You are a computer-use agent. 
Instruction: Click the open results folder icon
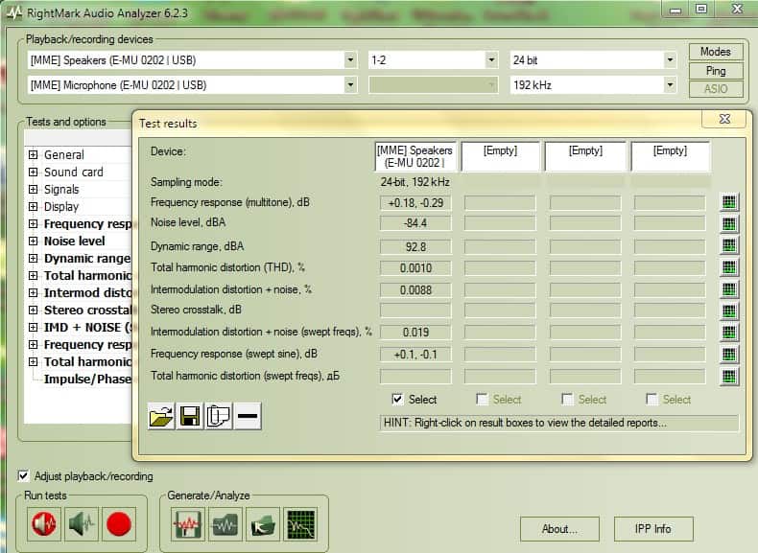point(161,416)
